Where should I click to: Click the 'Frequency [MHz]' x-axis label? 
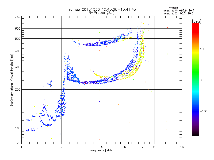(x=101, y=150)
